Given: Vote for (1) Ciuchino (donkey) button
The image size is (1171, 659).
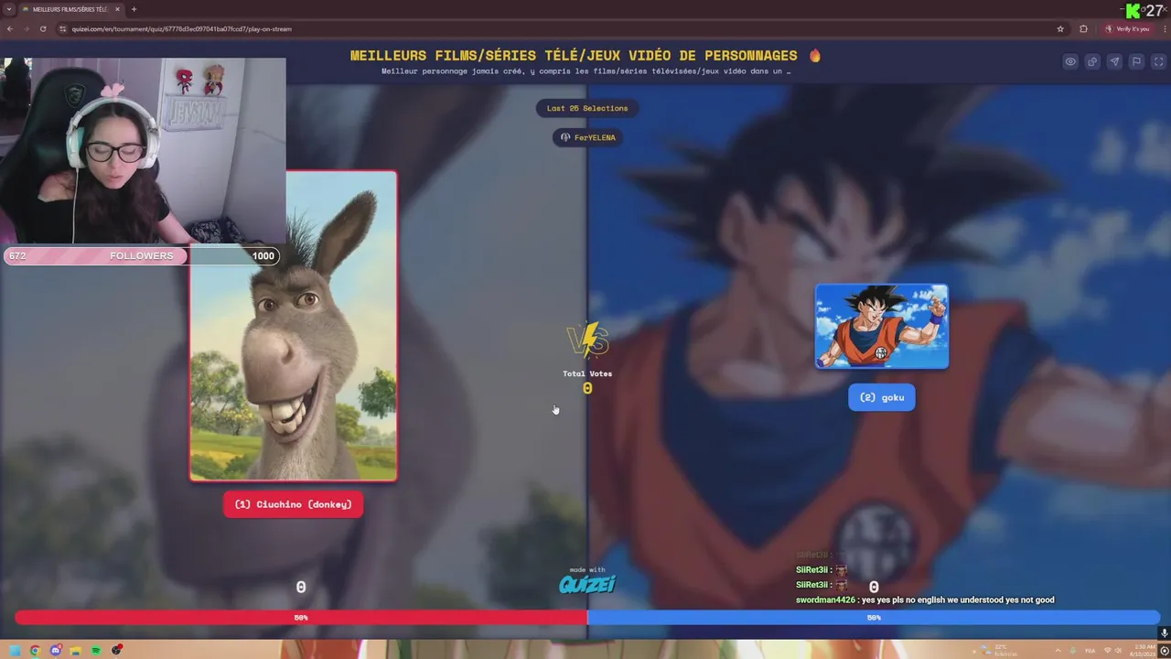Looking at the screenshot, I should click(293, 504).
